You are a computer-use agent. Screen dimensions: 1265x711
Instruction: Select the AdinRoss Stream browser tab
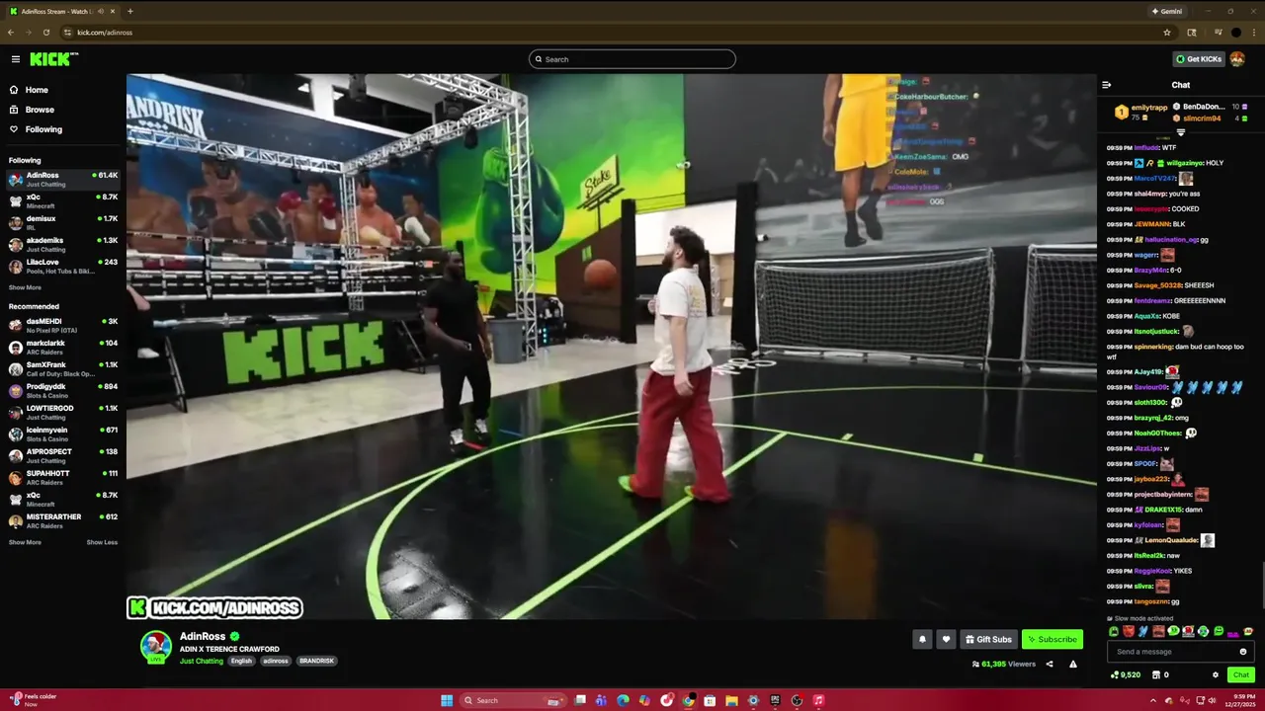coord(62,11)
